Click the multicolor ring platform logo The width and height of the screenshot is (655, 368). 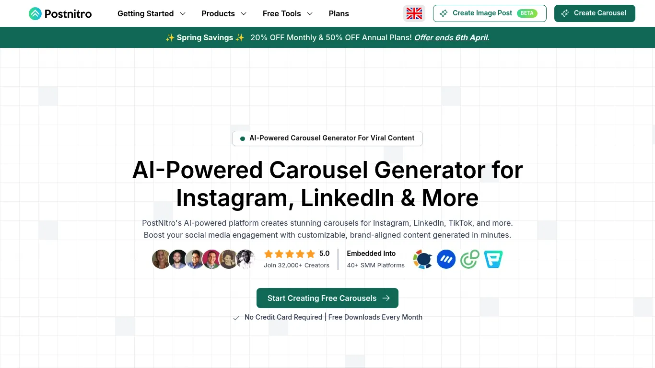click(422, 259)
